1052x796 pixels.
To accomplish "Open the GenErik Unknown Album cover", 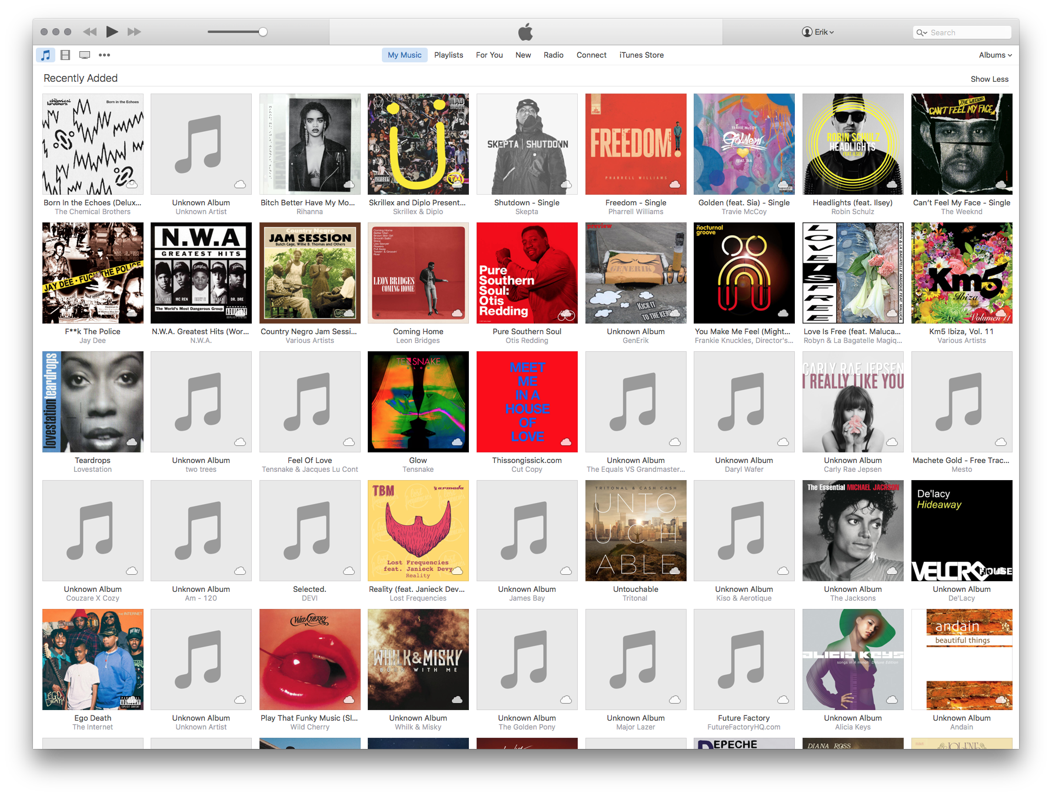I will (636, 273).
